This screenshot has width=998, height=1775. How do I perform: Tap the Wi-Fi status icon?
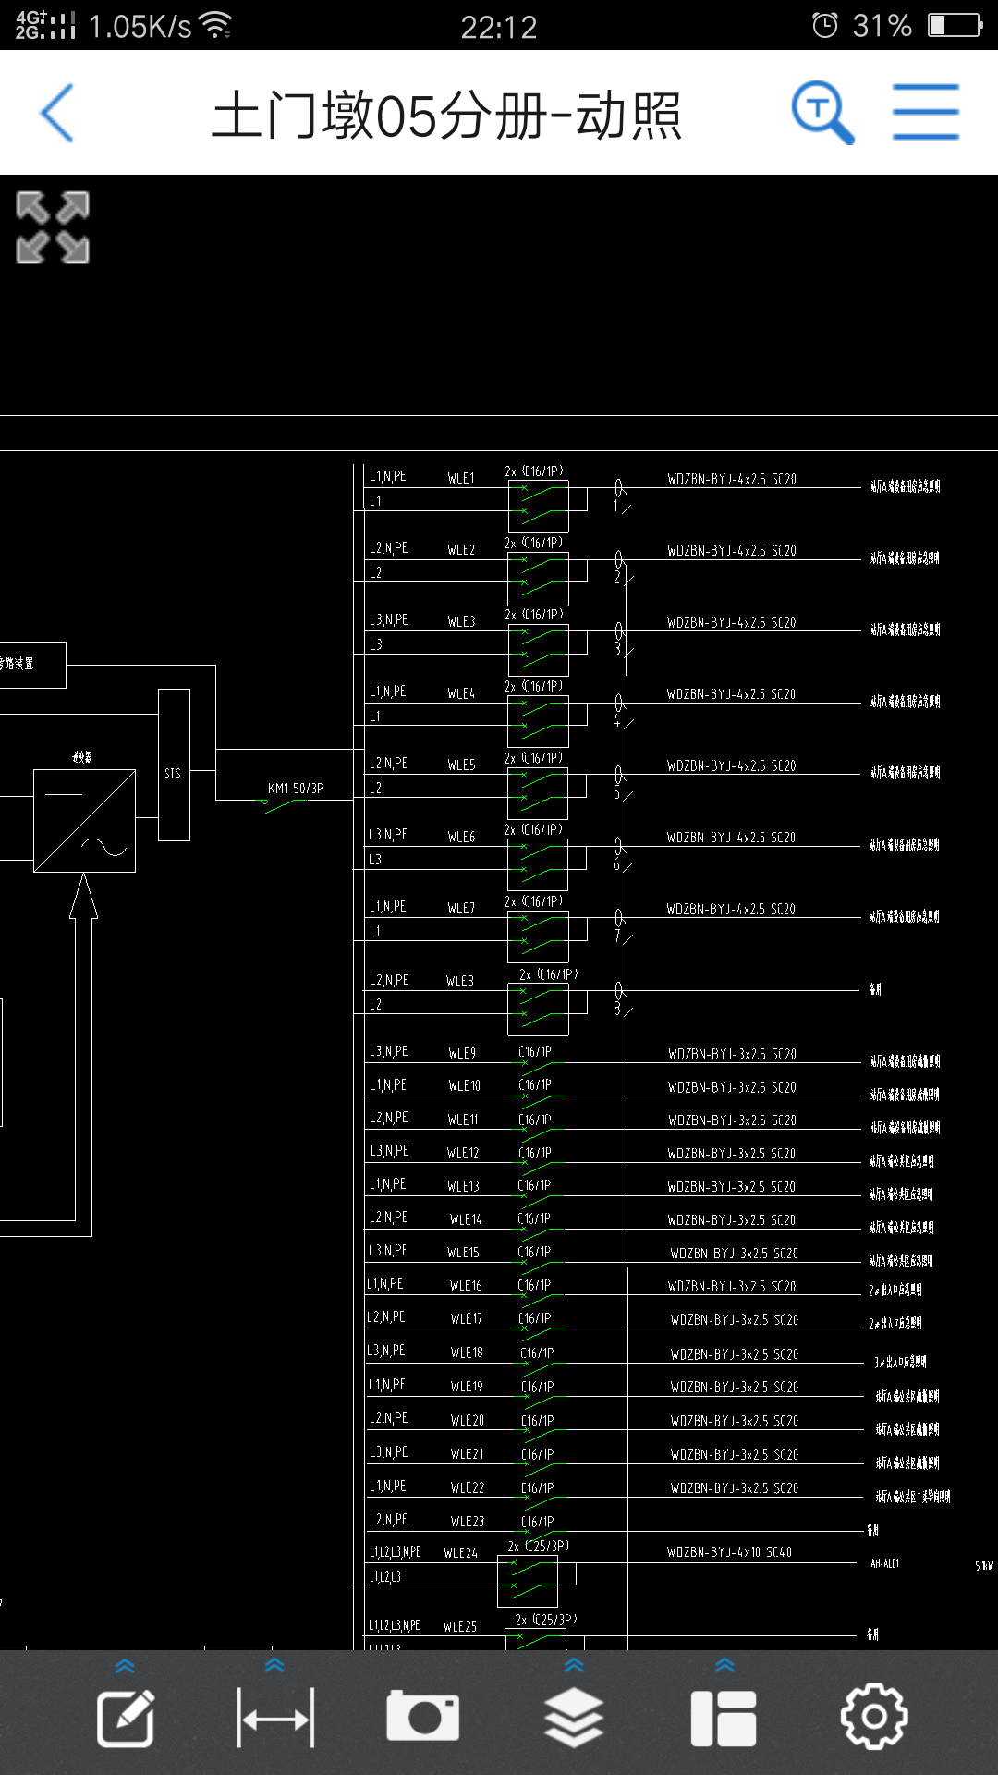(x=215, y=25)
